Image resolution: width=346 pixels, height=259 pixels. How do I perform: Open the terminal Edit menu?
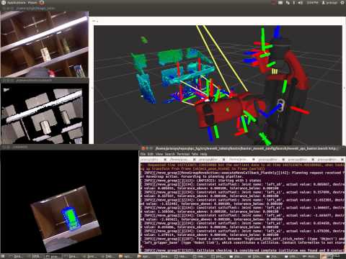click(x=151, y=154)
